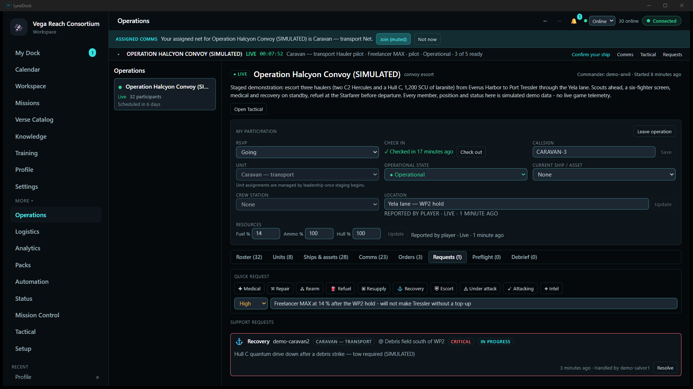Click the Open Tactical button

point(248,109)
